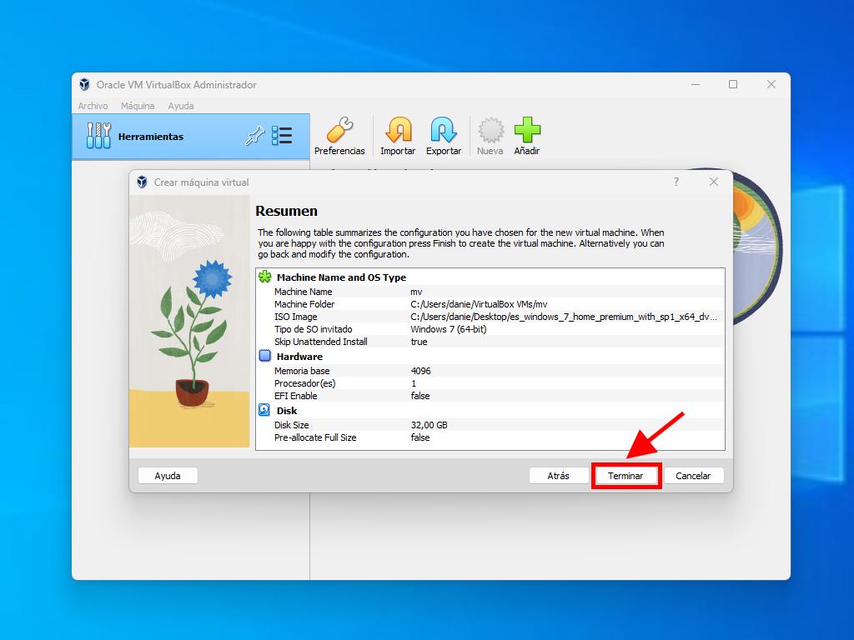This screenshot has width=854, height=640.
Task: Go back with the Atrás button
Action: pyautogui.click(x=558, y=476)
